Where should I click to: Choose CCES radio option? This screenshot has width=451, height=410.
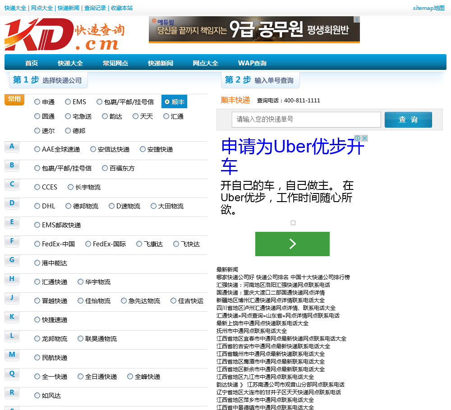(37, 187)
